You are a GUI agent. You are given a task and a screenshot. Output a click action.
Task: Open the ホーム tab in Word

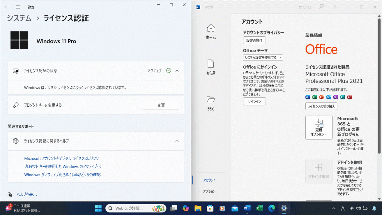(x=211, y=32)
